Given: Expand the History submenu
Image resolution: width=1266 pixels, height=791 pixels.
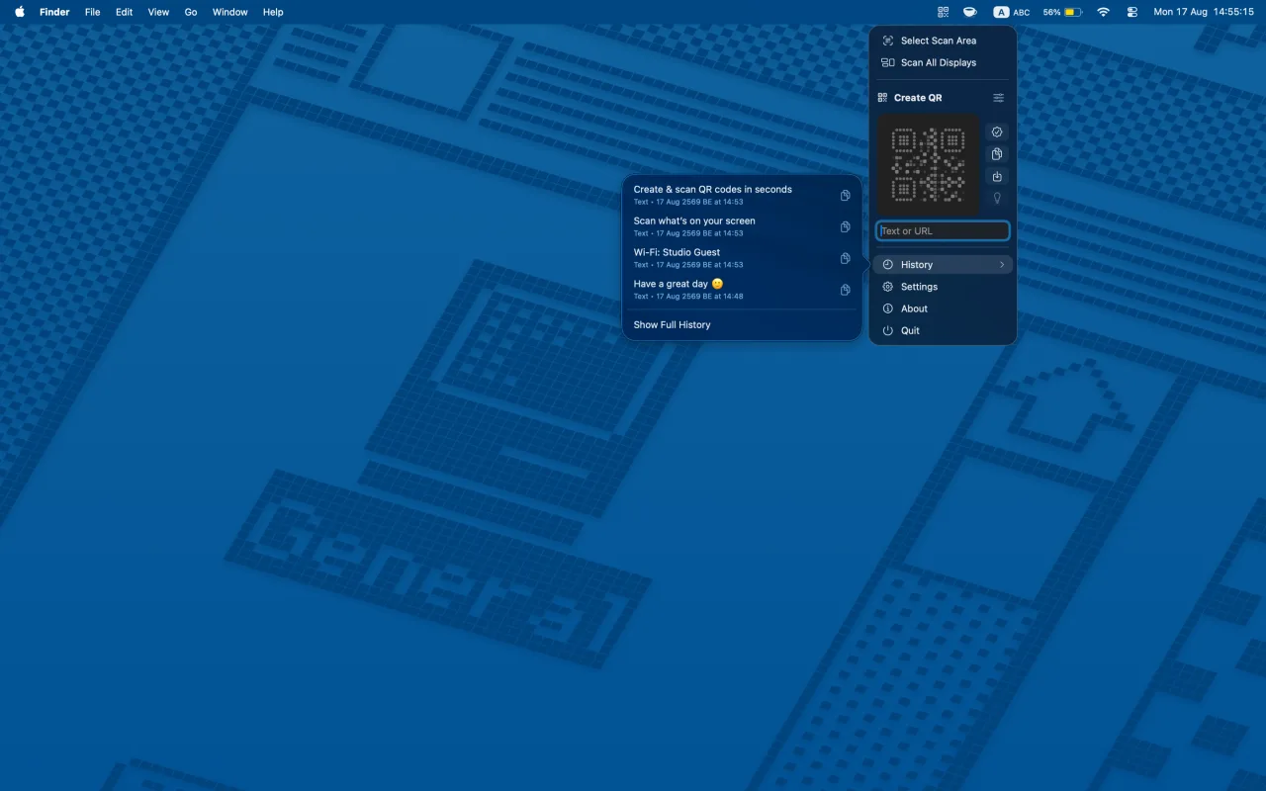Looking at the screenshot, I should pos(943,265).
